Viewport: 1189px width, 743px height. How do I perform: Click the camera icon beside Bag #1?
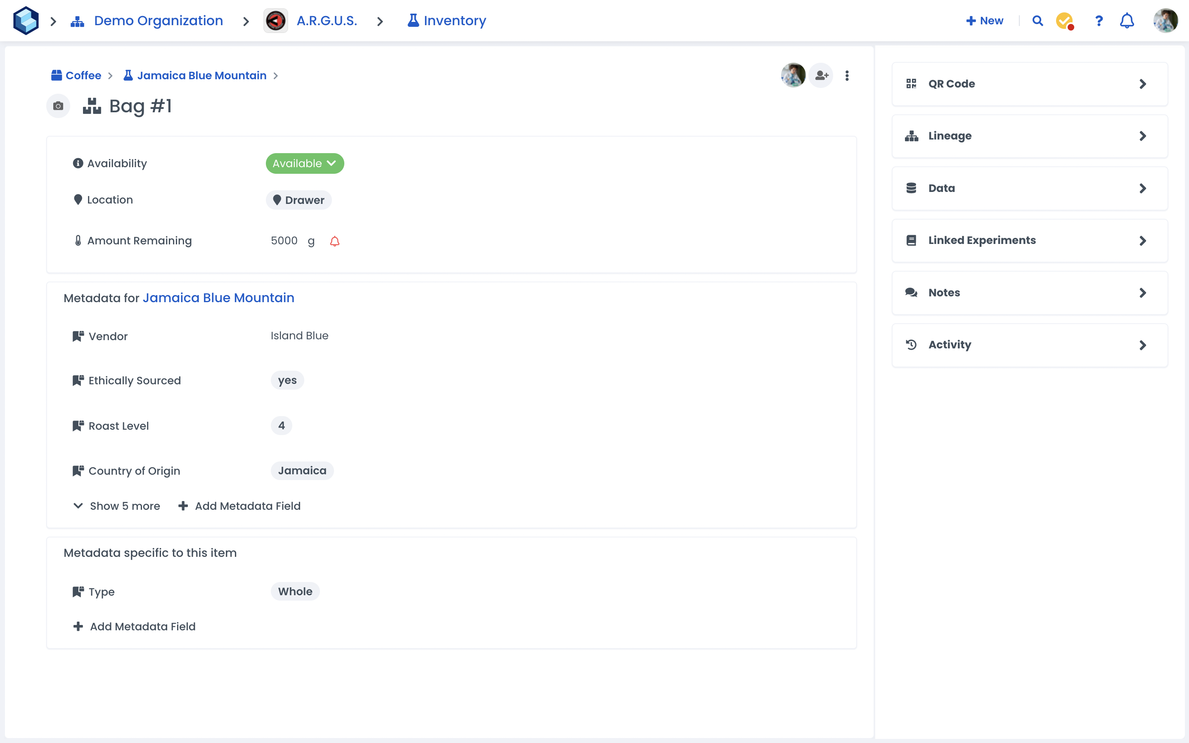[x=58, y=106]
